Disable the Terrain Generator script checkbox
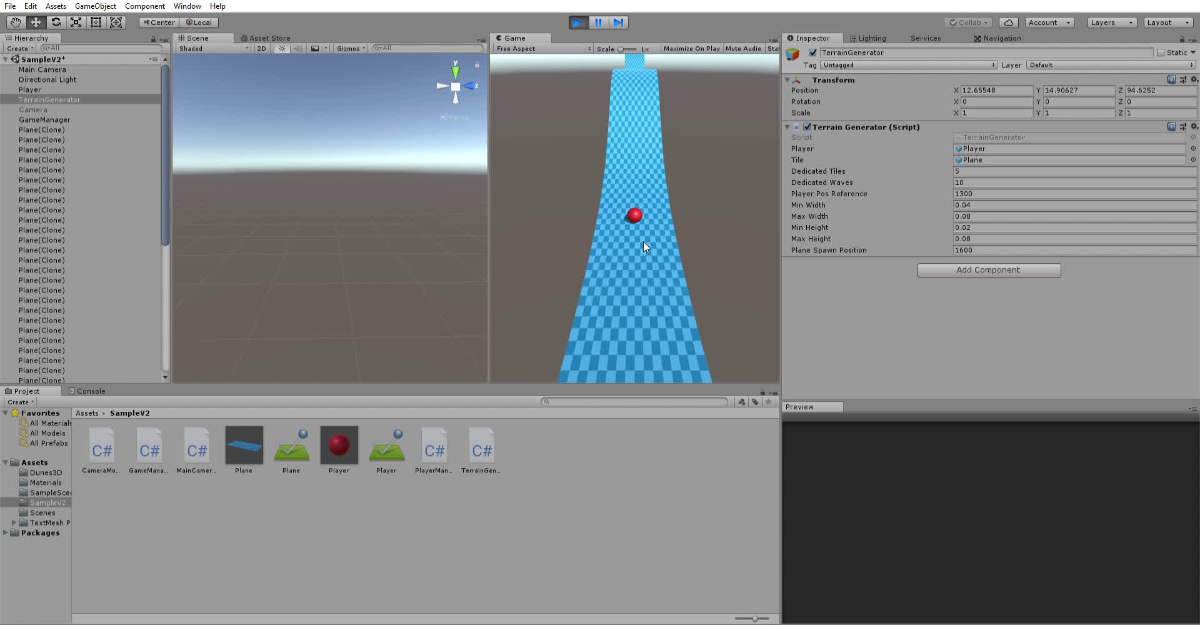The image size is (1200, 625). pos(807,127)
